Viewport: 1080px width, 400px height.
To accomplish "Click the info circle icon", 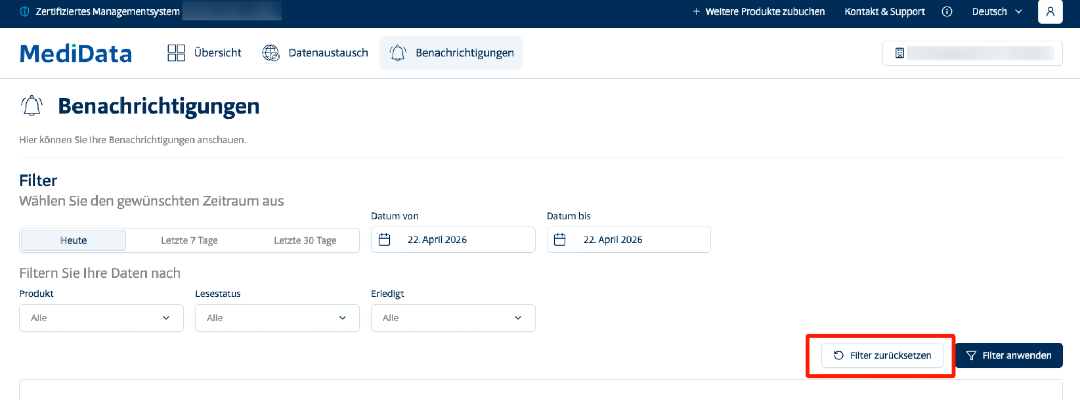I will point(947,11).
